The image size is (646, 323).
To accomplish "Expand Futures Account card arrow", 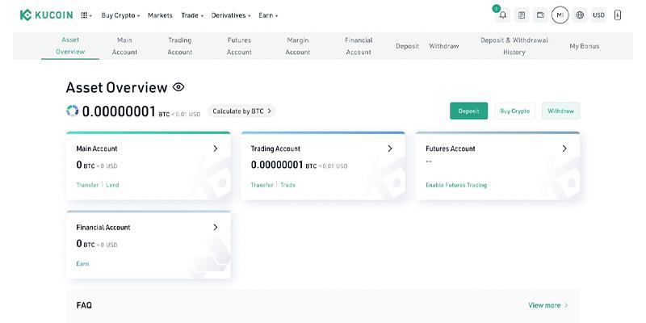I will tap(564, 149).
